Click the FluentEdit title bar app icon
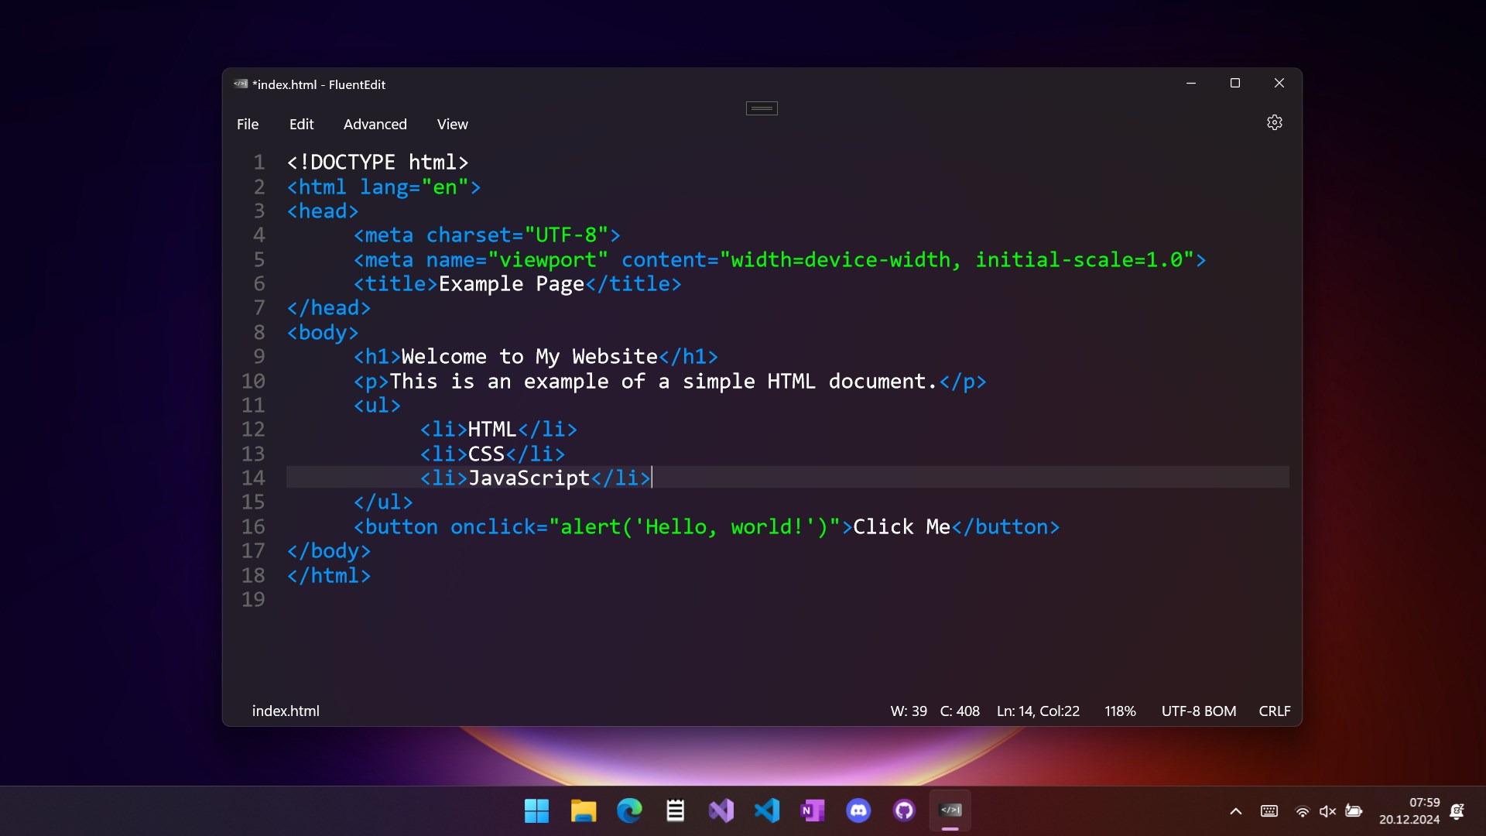The width and height of the screenshot is (1486, 836). [241, 84]
